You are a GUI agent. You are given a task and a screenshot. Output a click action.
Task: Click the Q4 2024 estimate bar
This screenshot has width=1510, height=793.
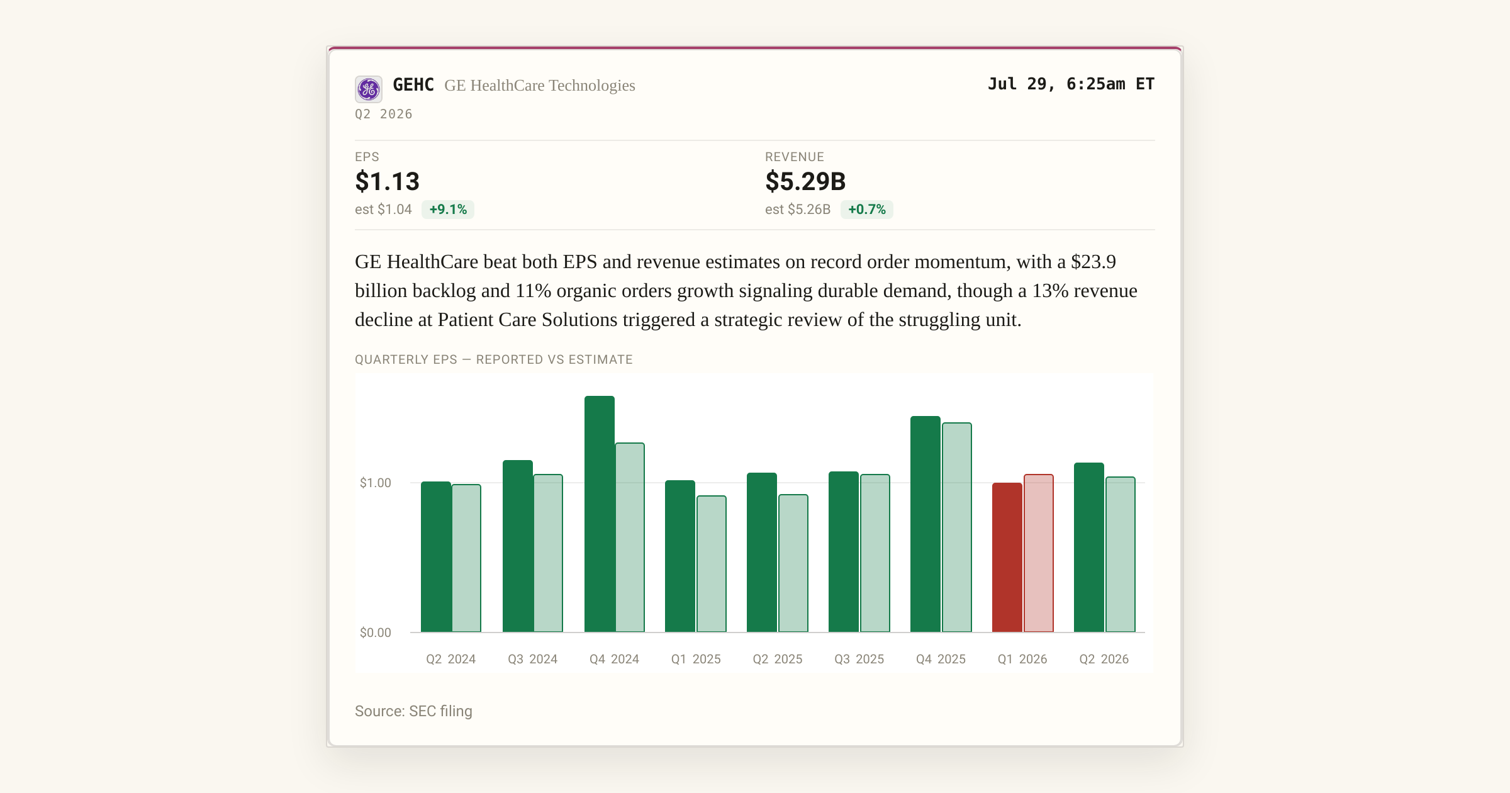pos(630,537)
